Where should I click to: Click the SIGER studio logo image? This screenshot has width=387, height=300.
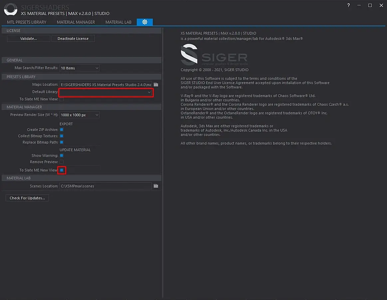[214, 55]
